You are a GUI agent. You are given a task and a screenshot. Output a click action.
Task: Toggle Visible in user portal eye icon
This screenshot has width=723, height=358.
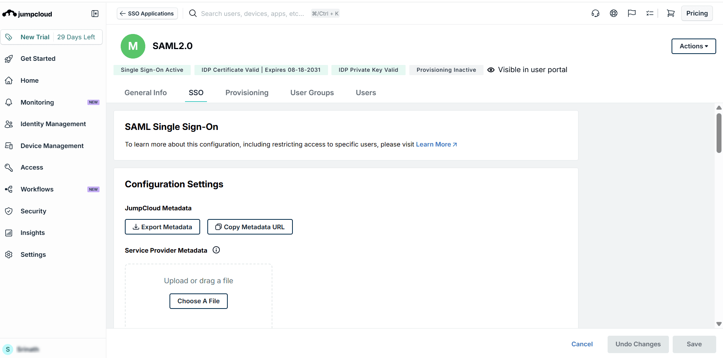[x=491, y=70]
